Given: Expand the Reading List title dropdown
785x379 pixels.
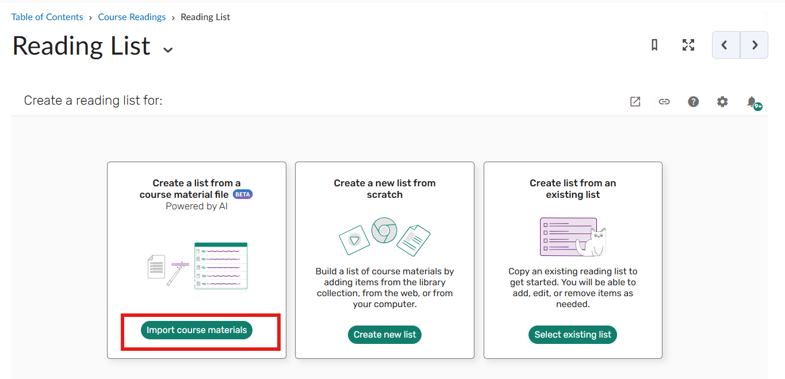Looking at the screenshot, I should click(168, 50).
